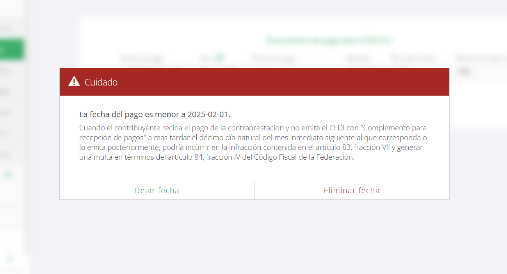Viewport: 507px width, 274px height.
Task: Click the small blurred green icon in left sidebar
Action: click(9, 174)
